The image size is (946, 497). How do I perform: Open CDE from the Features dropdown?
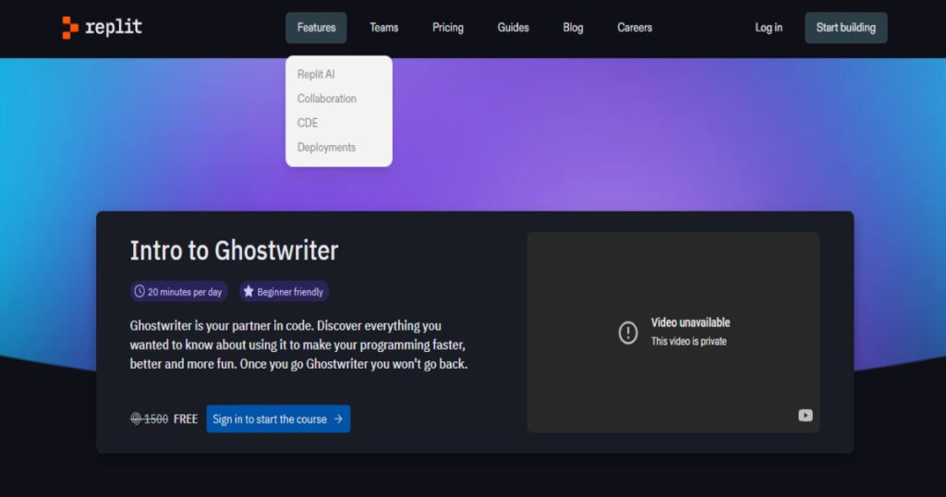point(308,123)
